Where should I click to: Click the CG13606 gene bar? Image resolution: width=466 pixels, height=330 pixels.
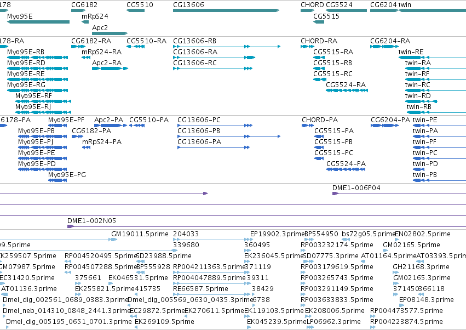[x=226, y=10]
